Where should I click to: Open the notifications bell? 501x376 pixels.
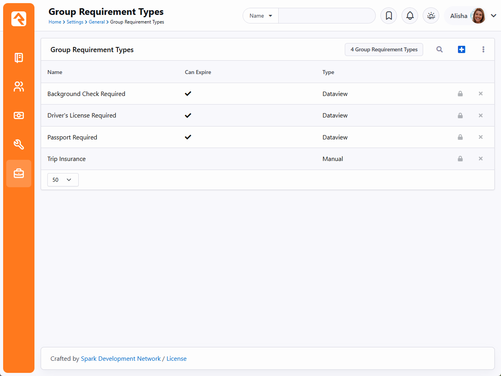tap(410, 16)
